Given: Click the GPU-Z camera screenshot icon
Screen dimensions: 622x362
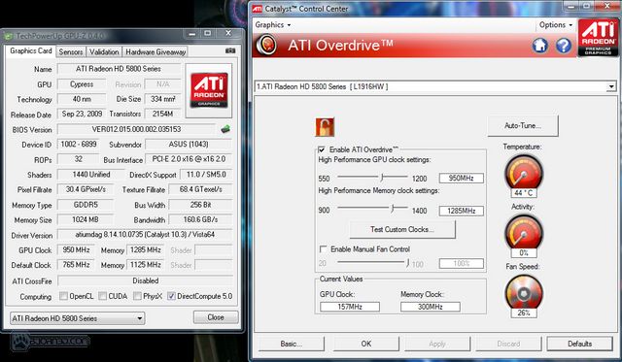Looking at the screenshot, I should click(230, 50).
